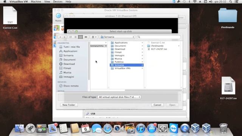Viewport: 242px width, 136px height.
Task: Select the Documenti folder in middle column
Action: click(x=127, y=46)
